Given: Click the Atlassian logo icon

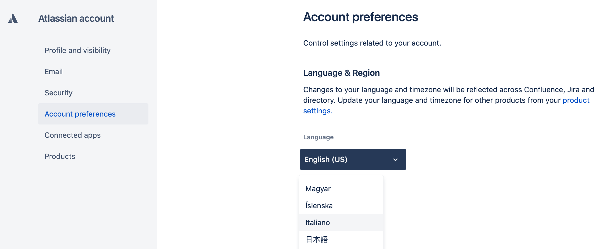Looking at the screenshot, I should [x=13, y=18].
